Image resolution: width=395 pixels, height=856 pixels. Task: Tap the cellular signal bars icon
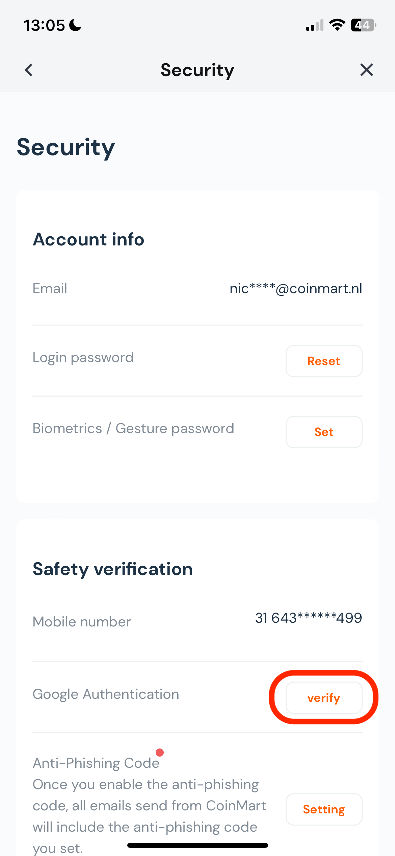pyautogui.click(x=315, y=25)
